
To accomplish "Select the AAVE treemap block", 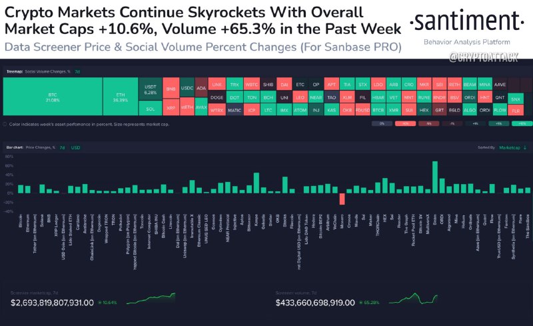I will coord(500,84).
